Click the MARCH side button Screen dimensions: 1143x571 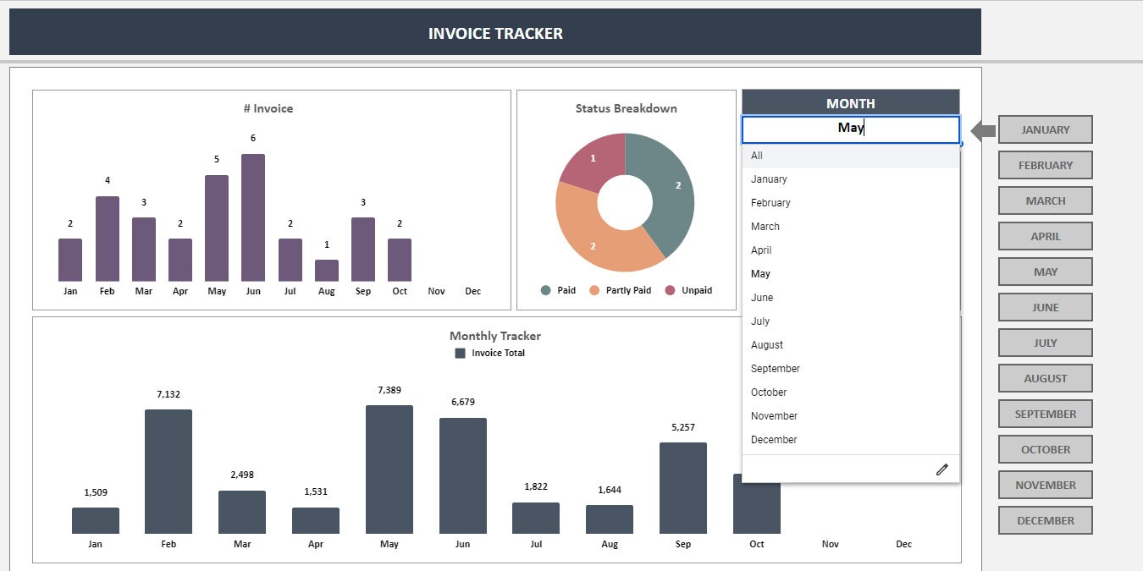point(1046,200)
